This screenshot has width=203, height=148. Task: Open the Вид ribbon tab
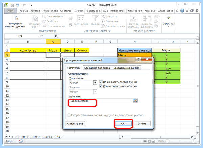click(105, 11)
